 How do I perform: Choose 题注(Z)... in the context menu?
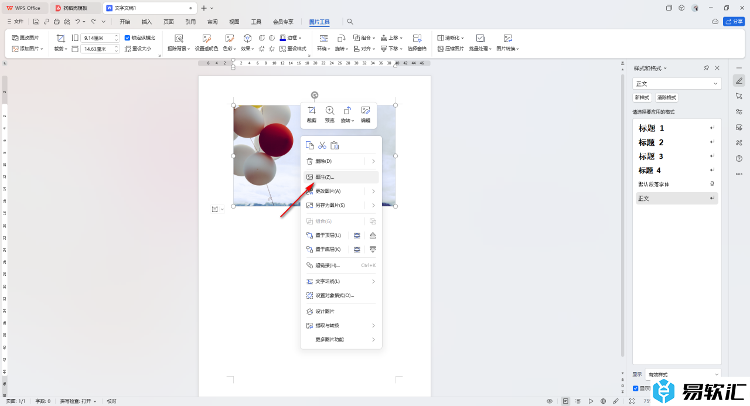[341, 177]
